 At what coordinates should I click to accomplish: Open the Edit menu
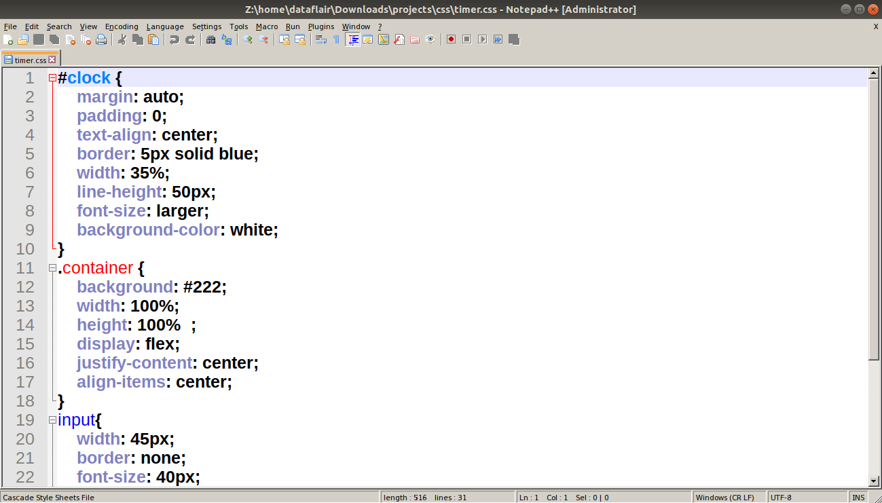click(32, 26)
